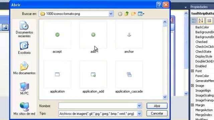The height and width of the screenshot is (120, 214).
Task: Select the add icon file
Action: point(93,35)
